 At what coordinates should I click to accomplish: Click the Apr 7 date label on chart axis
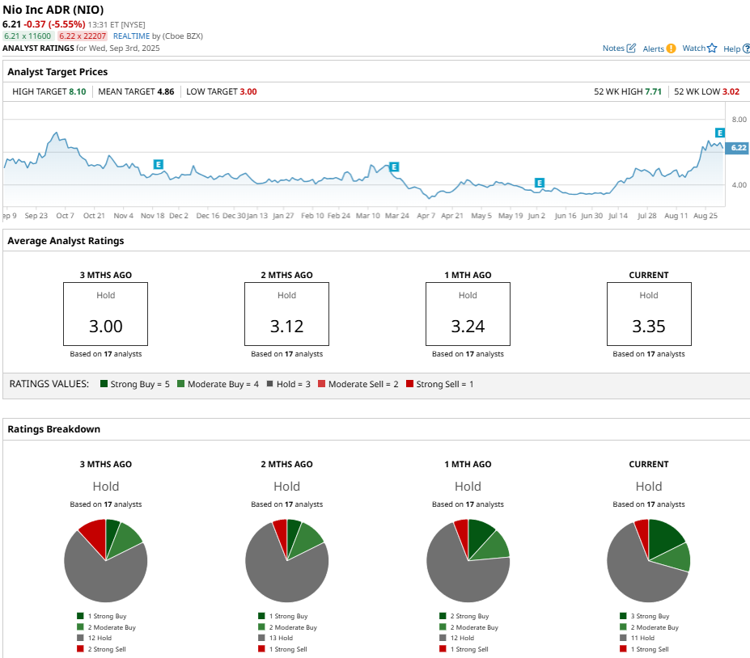426,216
